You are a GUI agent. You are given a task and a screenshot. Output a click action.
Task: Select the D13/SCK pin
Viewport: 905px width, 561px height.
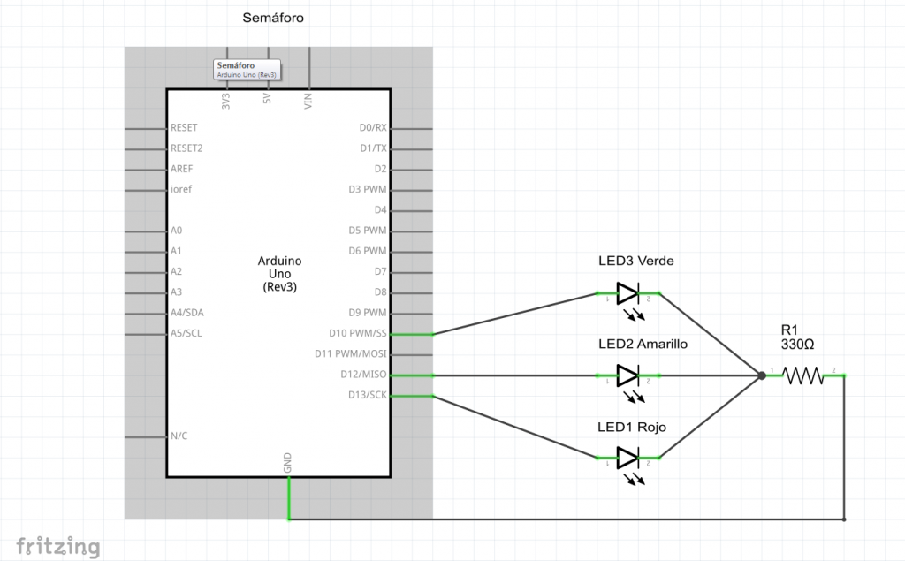[412, 395]
